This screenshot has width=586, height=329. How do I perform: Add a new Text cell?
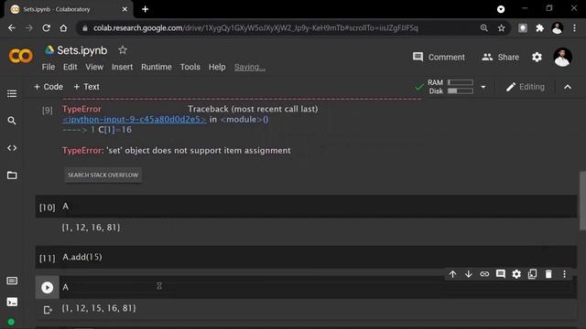pos(86,87)
